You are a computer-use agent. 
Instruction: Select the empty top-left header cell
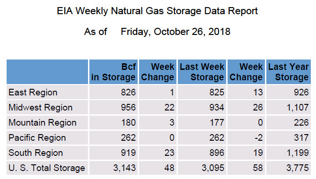tap(47, 72)
